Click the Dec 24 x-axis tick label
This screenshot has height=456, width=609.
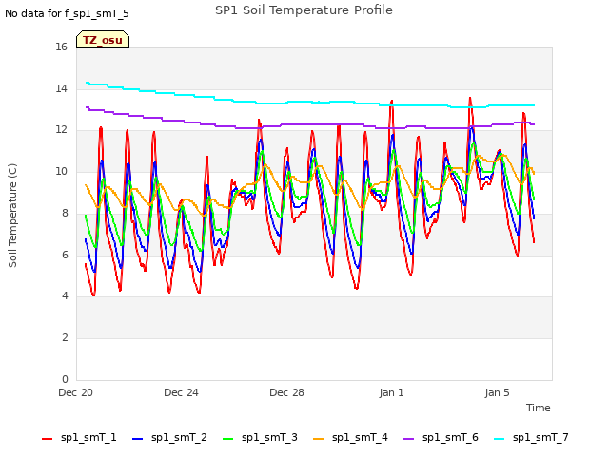[x=181, y=392]
